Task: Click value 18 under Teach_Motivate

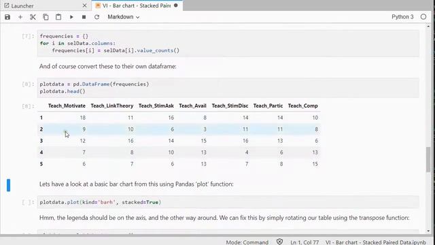Action: coord(82,118)
